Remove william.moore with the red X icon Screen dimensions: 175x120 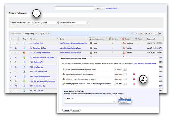pyautogui.click(x=134, y=79)
